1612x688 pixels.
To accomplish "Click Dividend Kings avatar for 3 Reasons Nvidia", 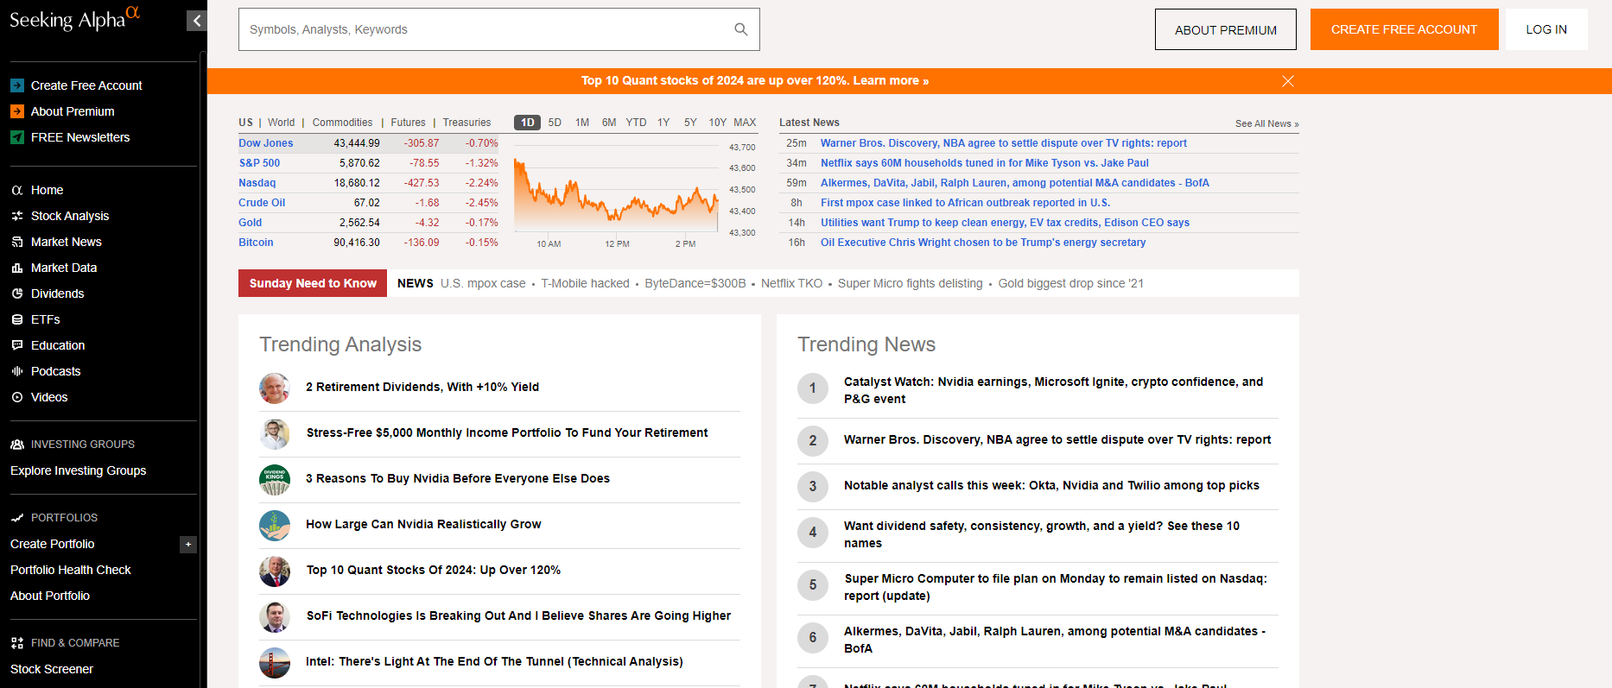I will click(x=275, y=480).
